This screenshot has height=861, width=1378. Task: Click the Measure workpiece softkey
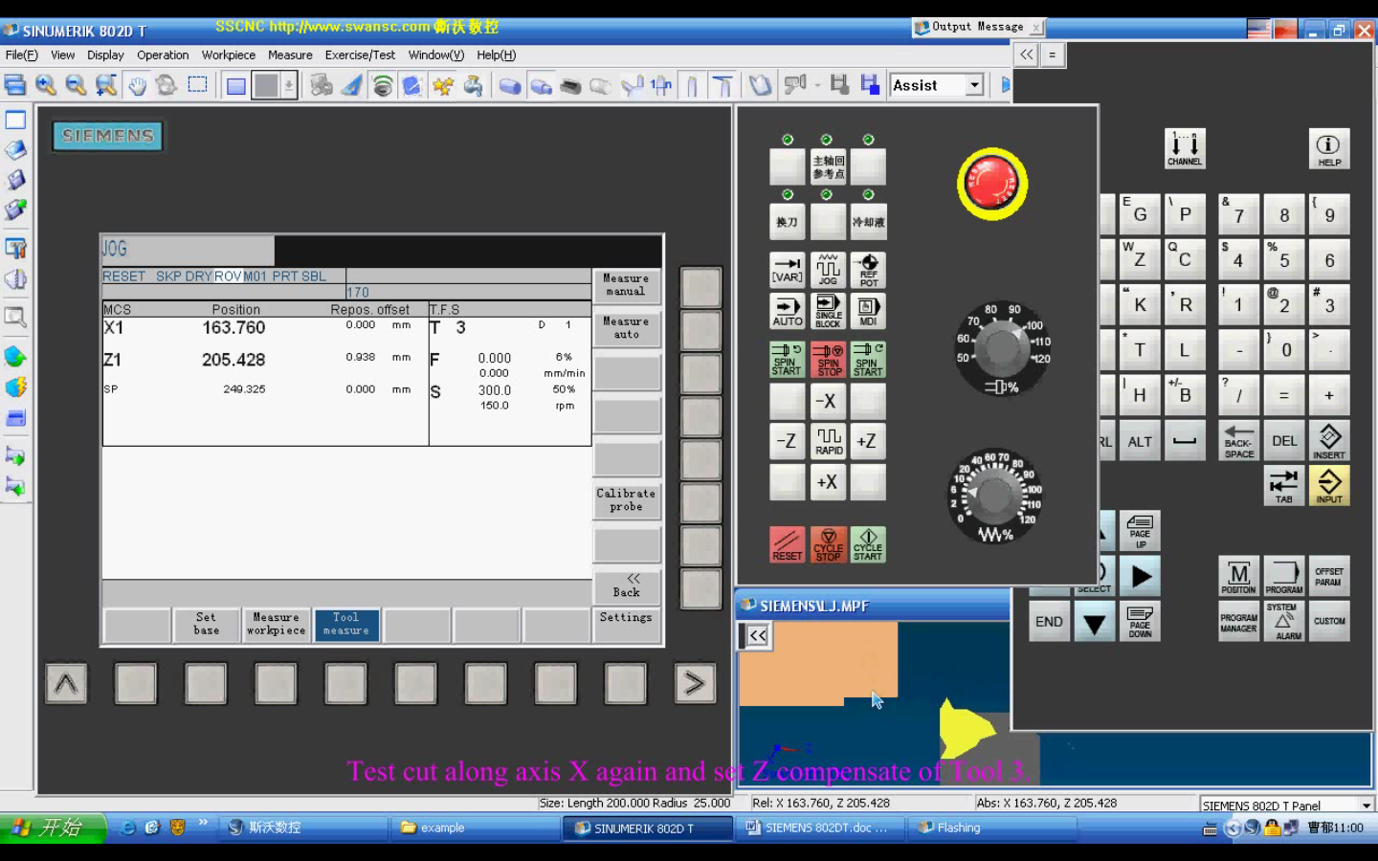[276, 625]
